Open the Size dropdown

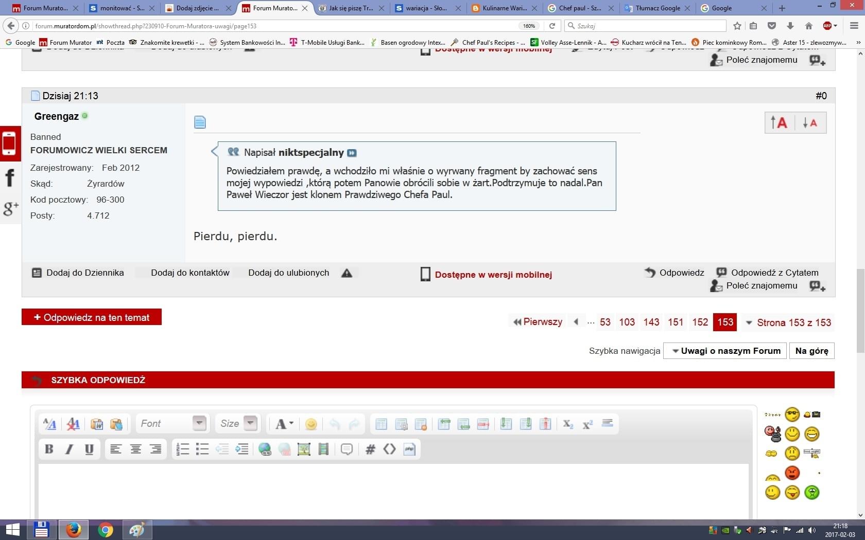[250, 423]
